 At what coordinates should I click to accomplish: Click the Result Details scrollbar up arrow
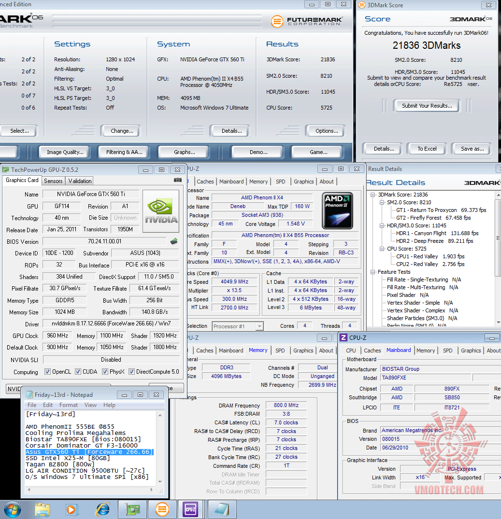coord(498,195)
